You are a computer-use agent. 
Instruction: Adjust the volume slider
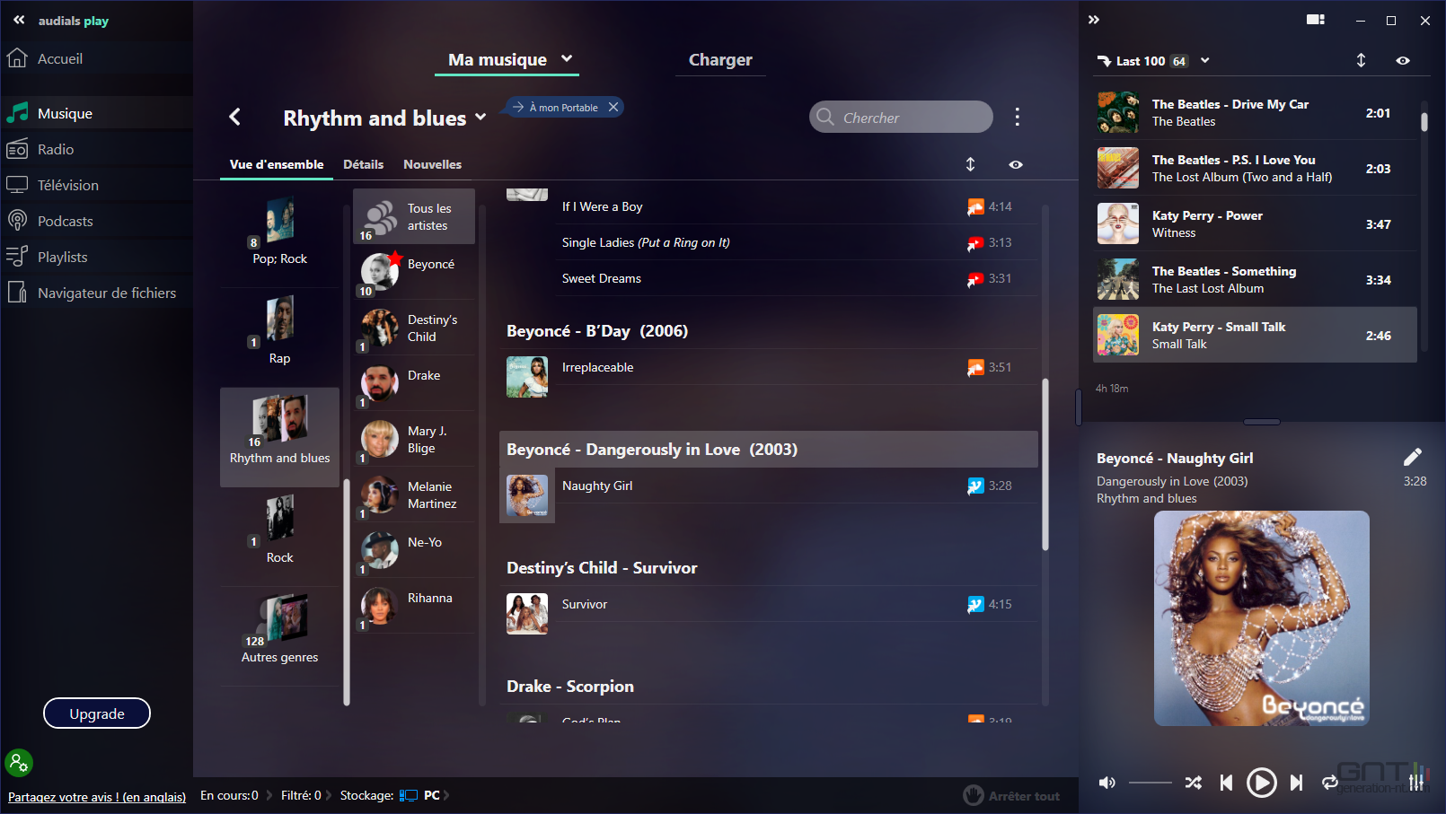tap(1150, 783)
